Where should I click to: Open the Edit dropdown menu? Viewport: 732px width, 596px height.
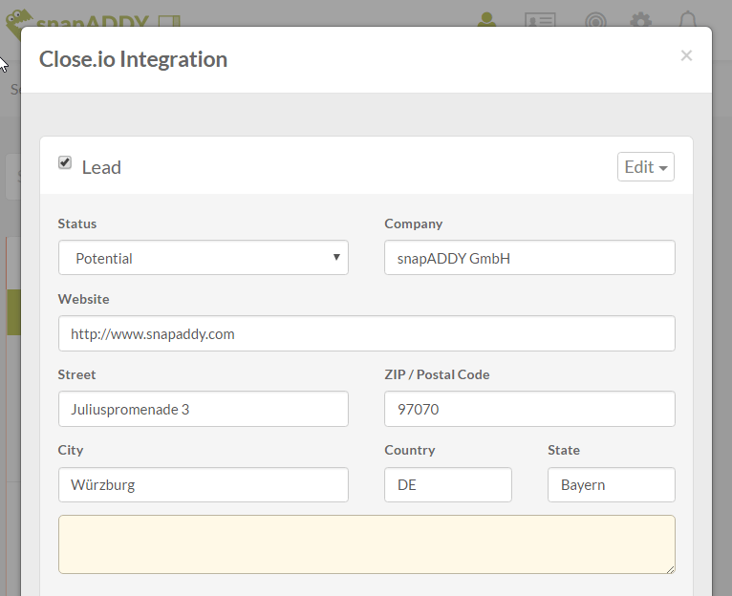point(645,167)
